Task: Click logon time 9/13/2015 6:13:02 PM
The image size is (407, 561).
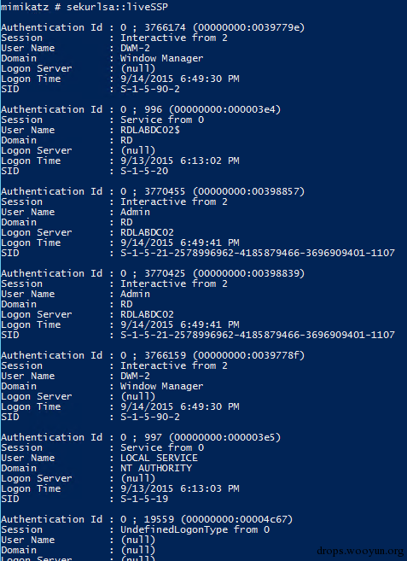Action: [x=180, y=161]
